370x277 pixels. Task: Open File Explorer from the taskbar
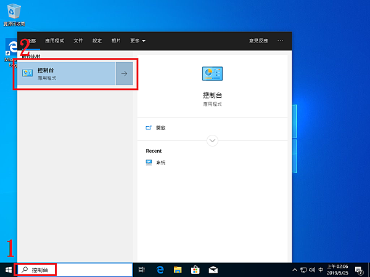click(178, 270)
